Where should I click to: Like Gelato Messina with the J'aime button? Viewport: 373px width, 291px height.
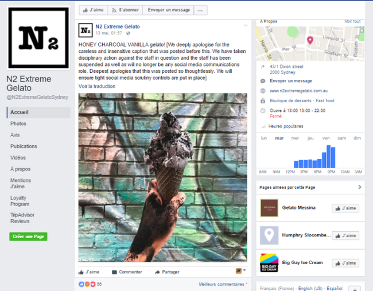click(345, 208)
